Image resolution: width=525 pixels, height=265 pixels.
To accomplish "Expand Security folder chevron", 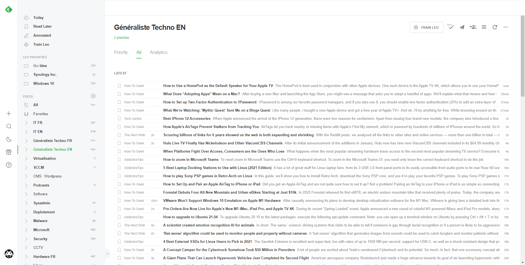I will 26,239.
